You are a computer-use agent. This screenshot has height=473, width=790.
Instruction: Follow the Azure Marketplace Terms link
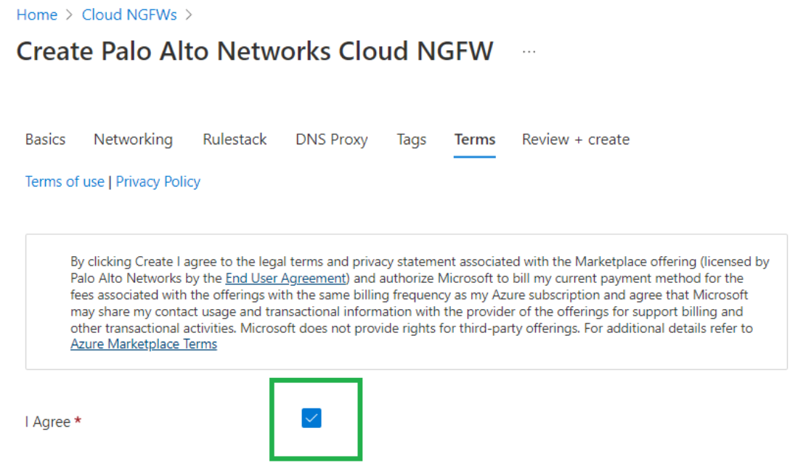click(144, 344)
